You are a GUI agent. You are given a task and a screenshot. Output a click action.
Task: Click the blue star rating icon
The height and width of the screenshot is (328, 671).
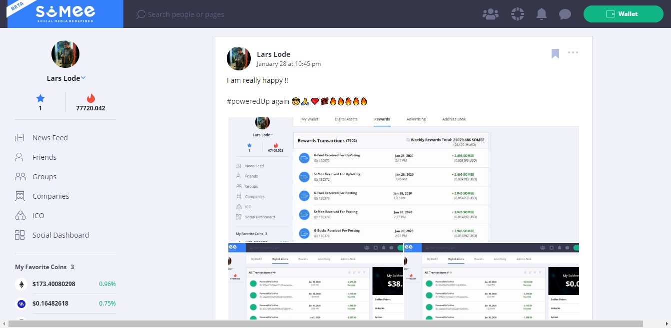[x=40, y=98]
